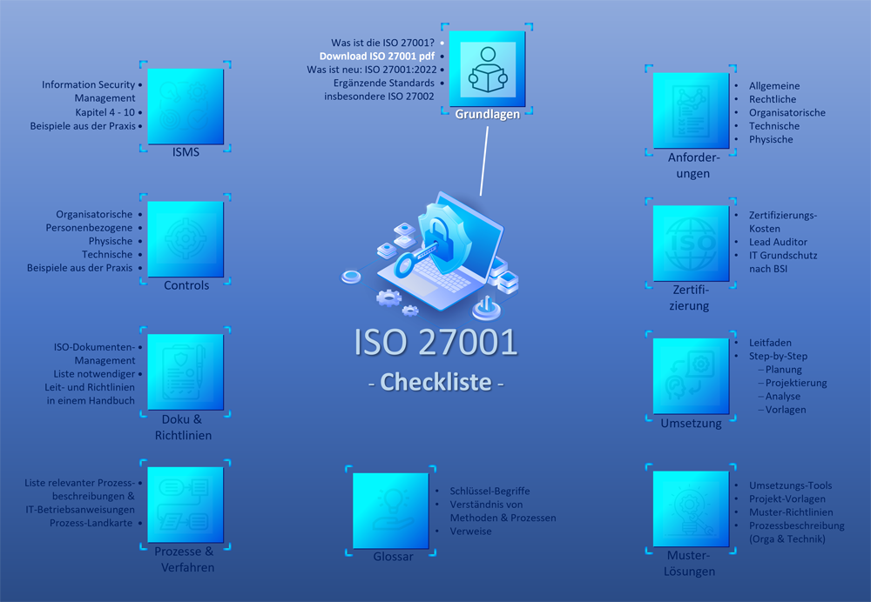Screen dimensions: 871x602
Task: Click the Ergänzende Standards entry
Action: 384,81
